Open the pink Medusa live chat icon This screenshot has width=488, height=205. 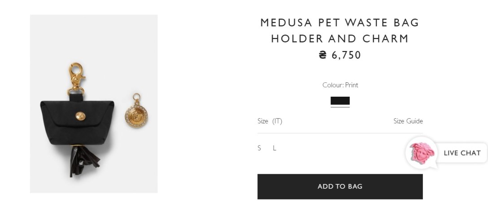422,153
